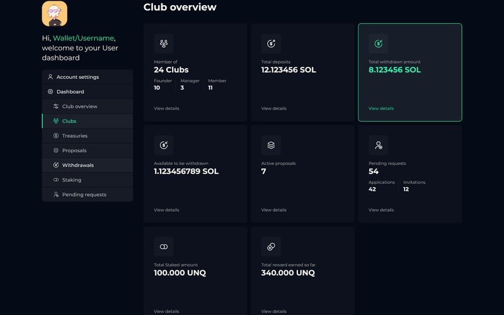The image size is (504, 315).
Task: View details of Total deposits card
Action: click(274, 108)
